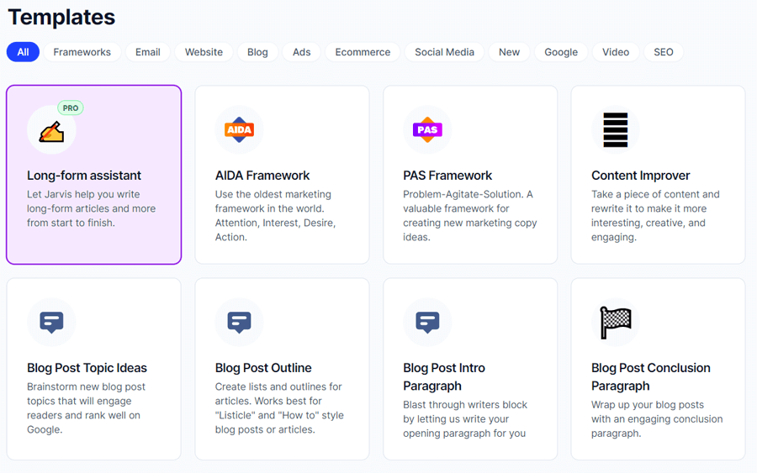
Task: Show Website templates
Action: tap(204, 52)
